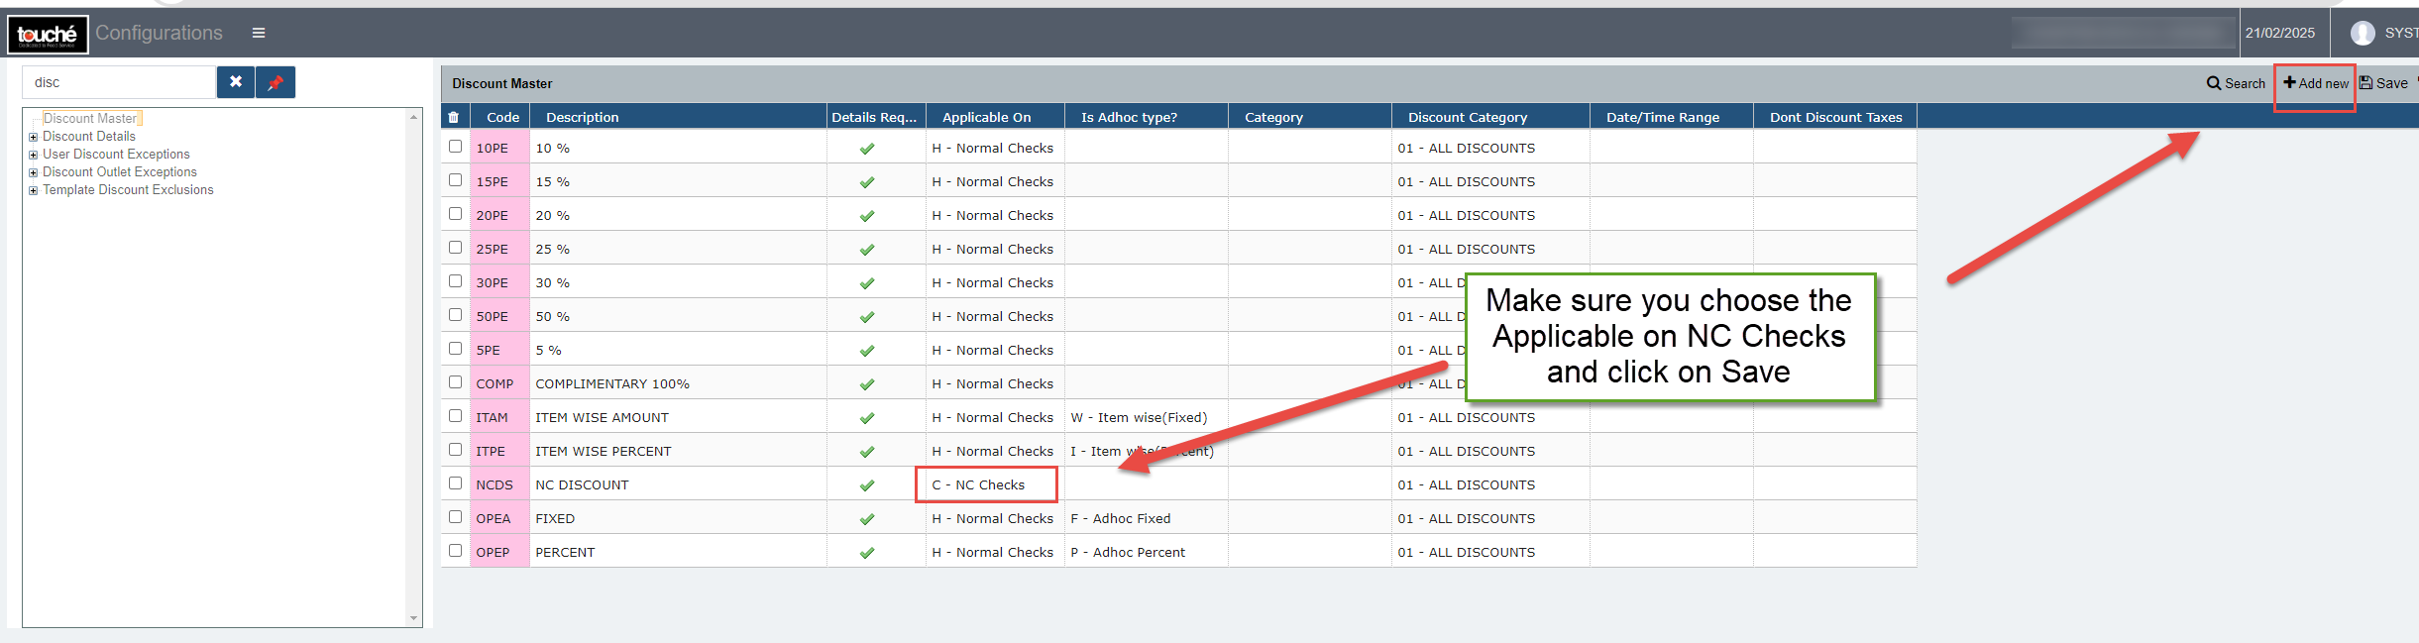Open Discount Master in the tree
Screen dimensions: 2419x643
(x=90, y=119)
